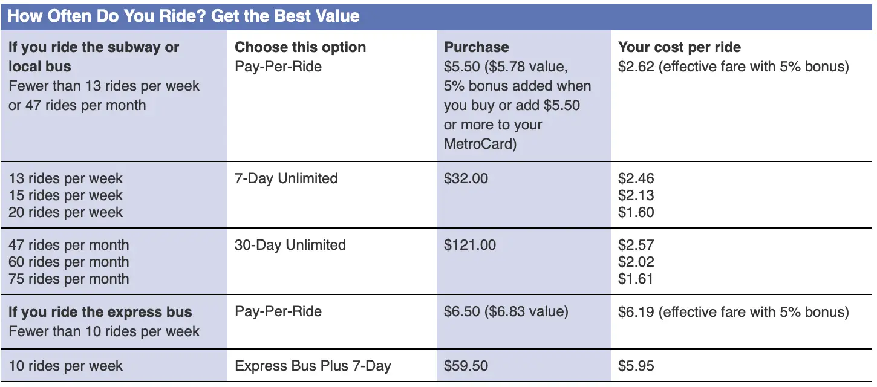The width and height of the screenshot is (877, 387).
Task: Click the $1.60 cost per ride
Action: (x=636, y=212)
